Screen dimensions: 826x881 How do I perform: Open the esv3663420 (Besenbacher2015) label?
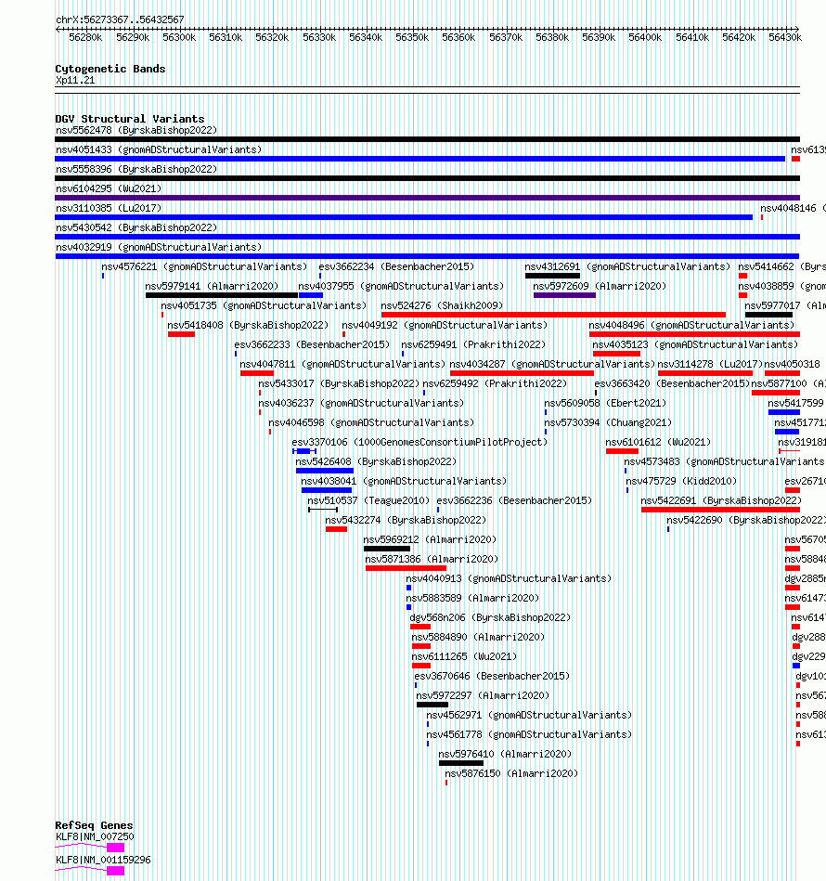coord(673,383)
